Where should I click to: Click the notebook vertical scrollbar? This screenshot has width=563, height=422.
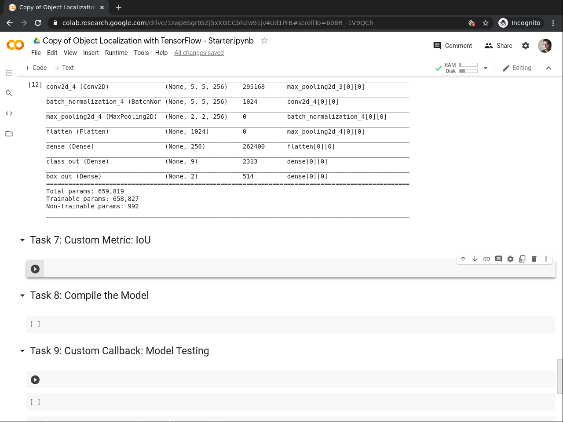coord(559,376)
